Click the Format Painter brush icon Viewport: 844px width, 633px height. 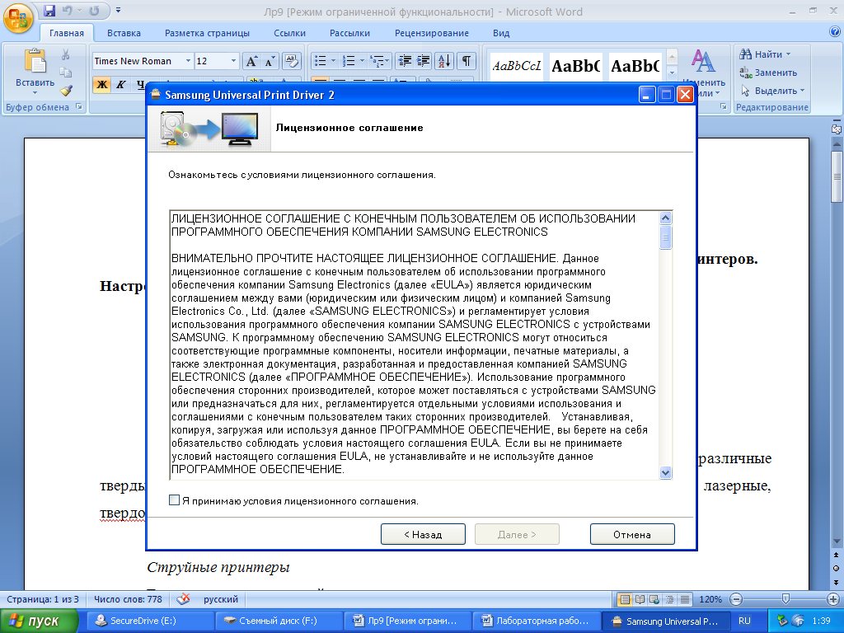[x=66, y=91]
